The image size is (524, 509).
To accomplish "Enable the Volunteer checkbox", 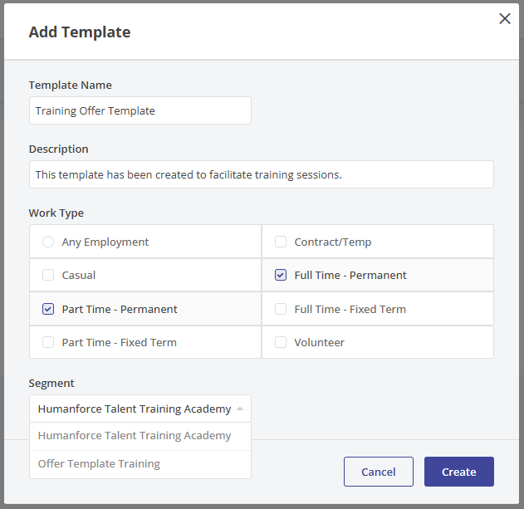I will point(281,342).
